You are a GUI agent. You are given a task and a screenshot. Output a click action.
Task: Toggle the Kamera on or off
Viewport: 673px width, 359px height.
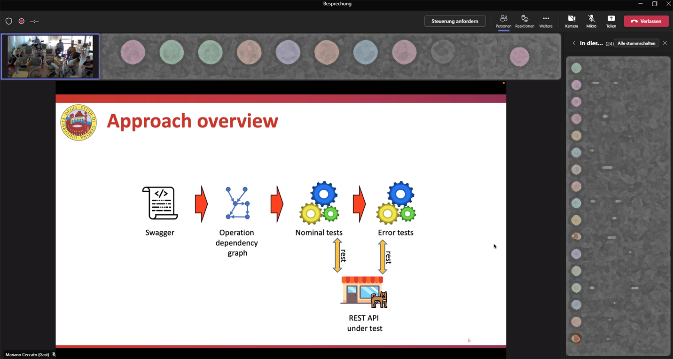pos(571,21)
